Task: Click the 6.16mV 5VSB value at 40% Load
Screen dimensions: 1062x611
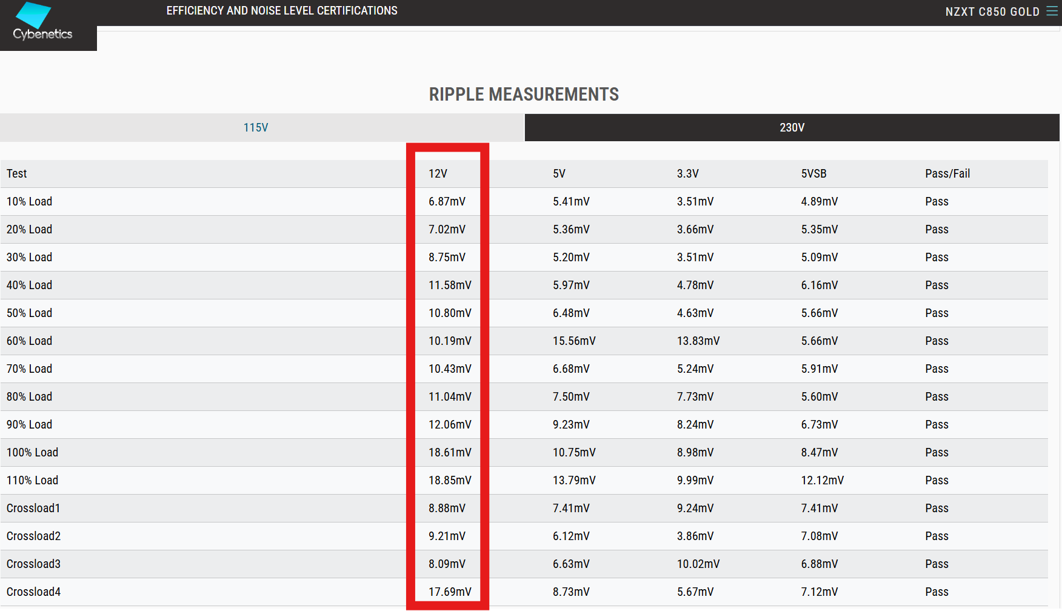Action: click(819, 285)
